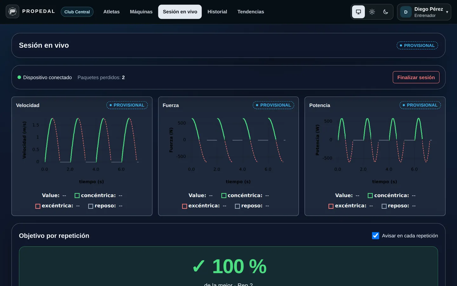
Task: Open the Tendencias tab
Action: coord(251,12)
